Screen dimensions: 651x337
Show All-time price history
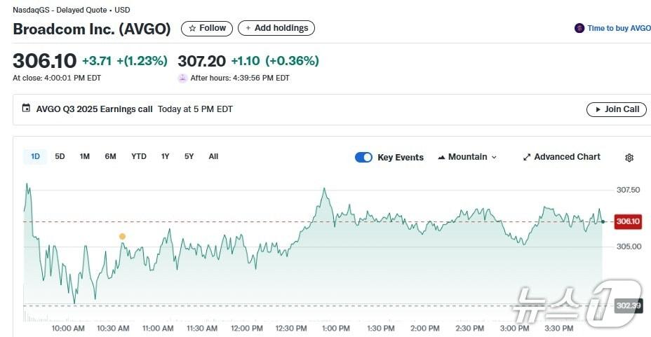click(x=213, y=156)
